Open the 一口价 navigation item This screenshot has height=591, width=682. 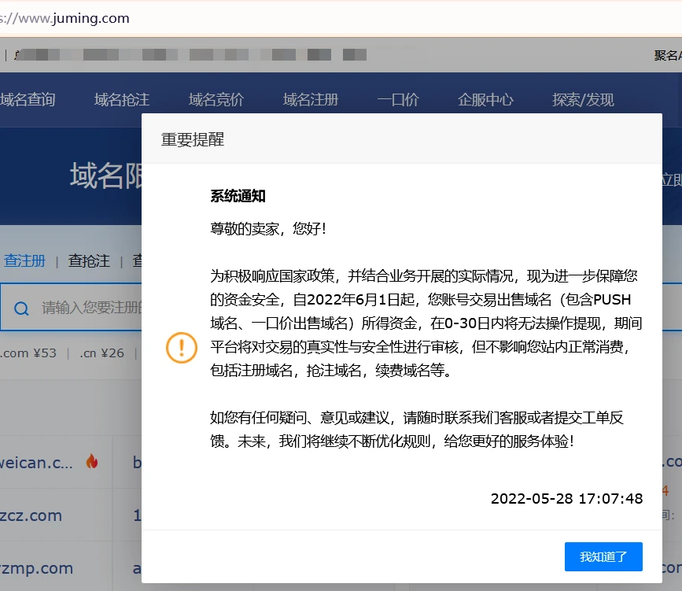[x=397, y=100]
